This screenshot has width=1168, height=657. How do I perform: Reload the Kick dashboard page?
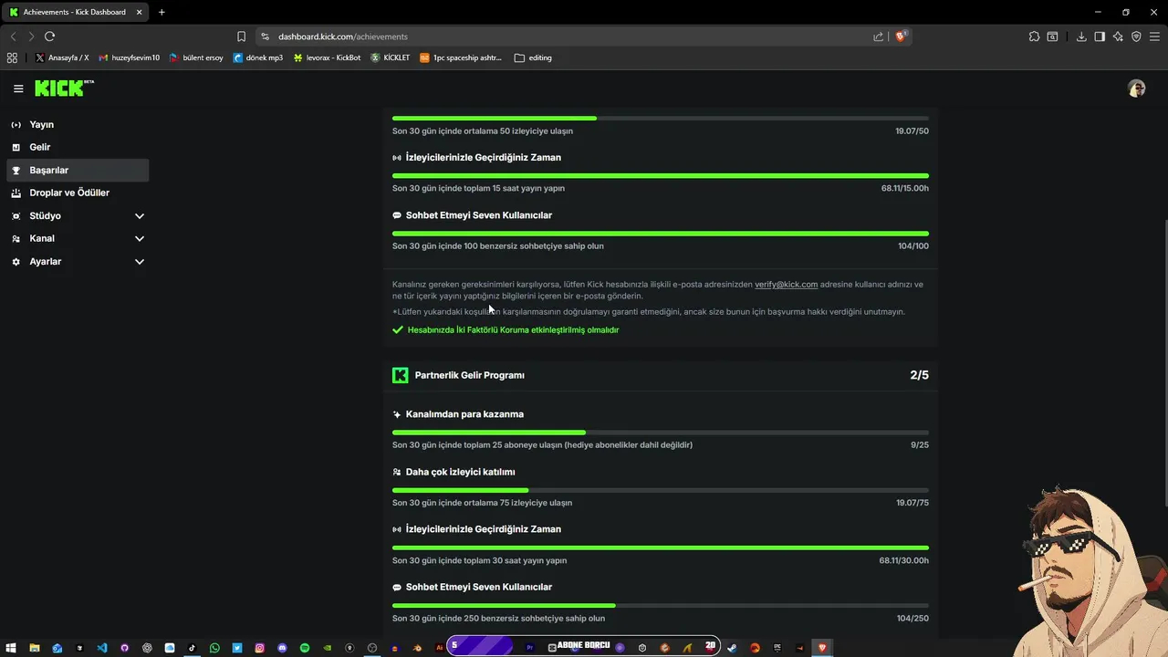click(49, 36)
